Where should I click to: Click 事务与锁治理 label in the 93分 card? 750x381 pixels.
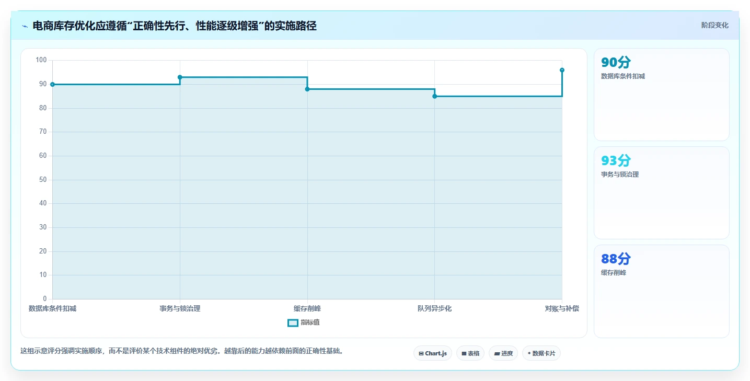(x=620, y=175)
